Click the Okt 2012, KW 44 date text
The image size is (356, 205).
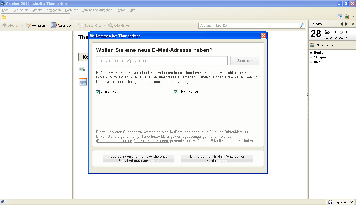tap(336, 38)
